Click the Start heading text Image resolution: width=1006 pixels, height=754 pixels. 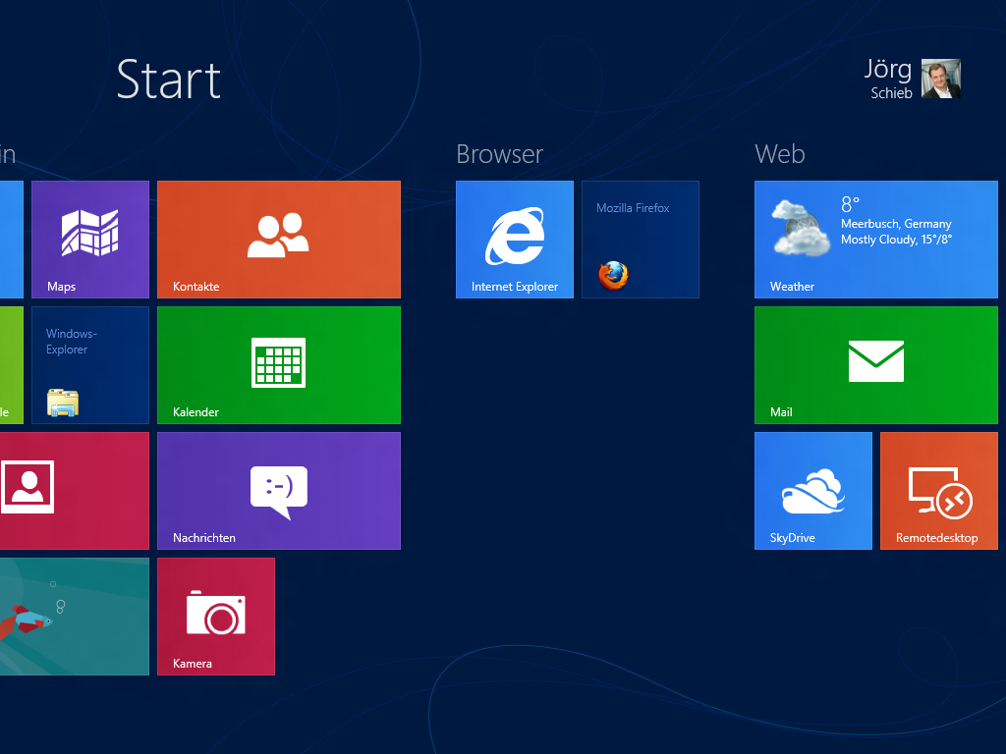[x=169, y=80]
